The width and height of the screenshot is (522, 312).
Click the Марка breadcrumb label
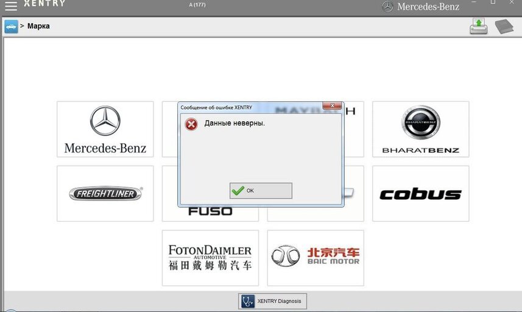coord(38,26)
